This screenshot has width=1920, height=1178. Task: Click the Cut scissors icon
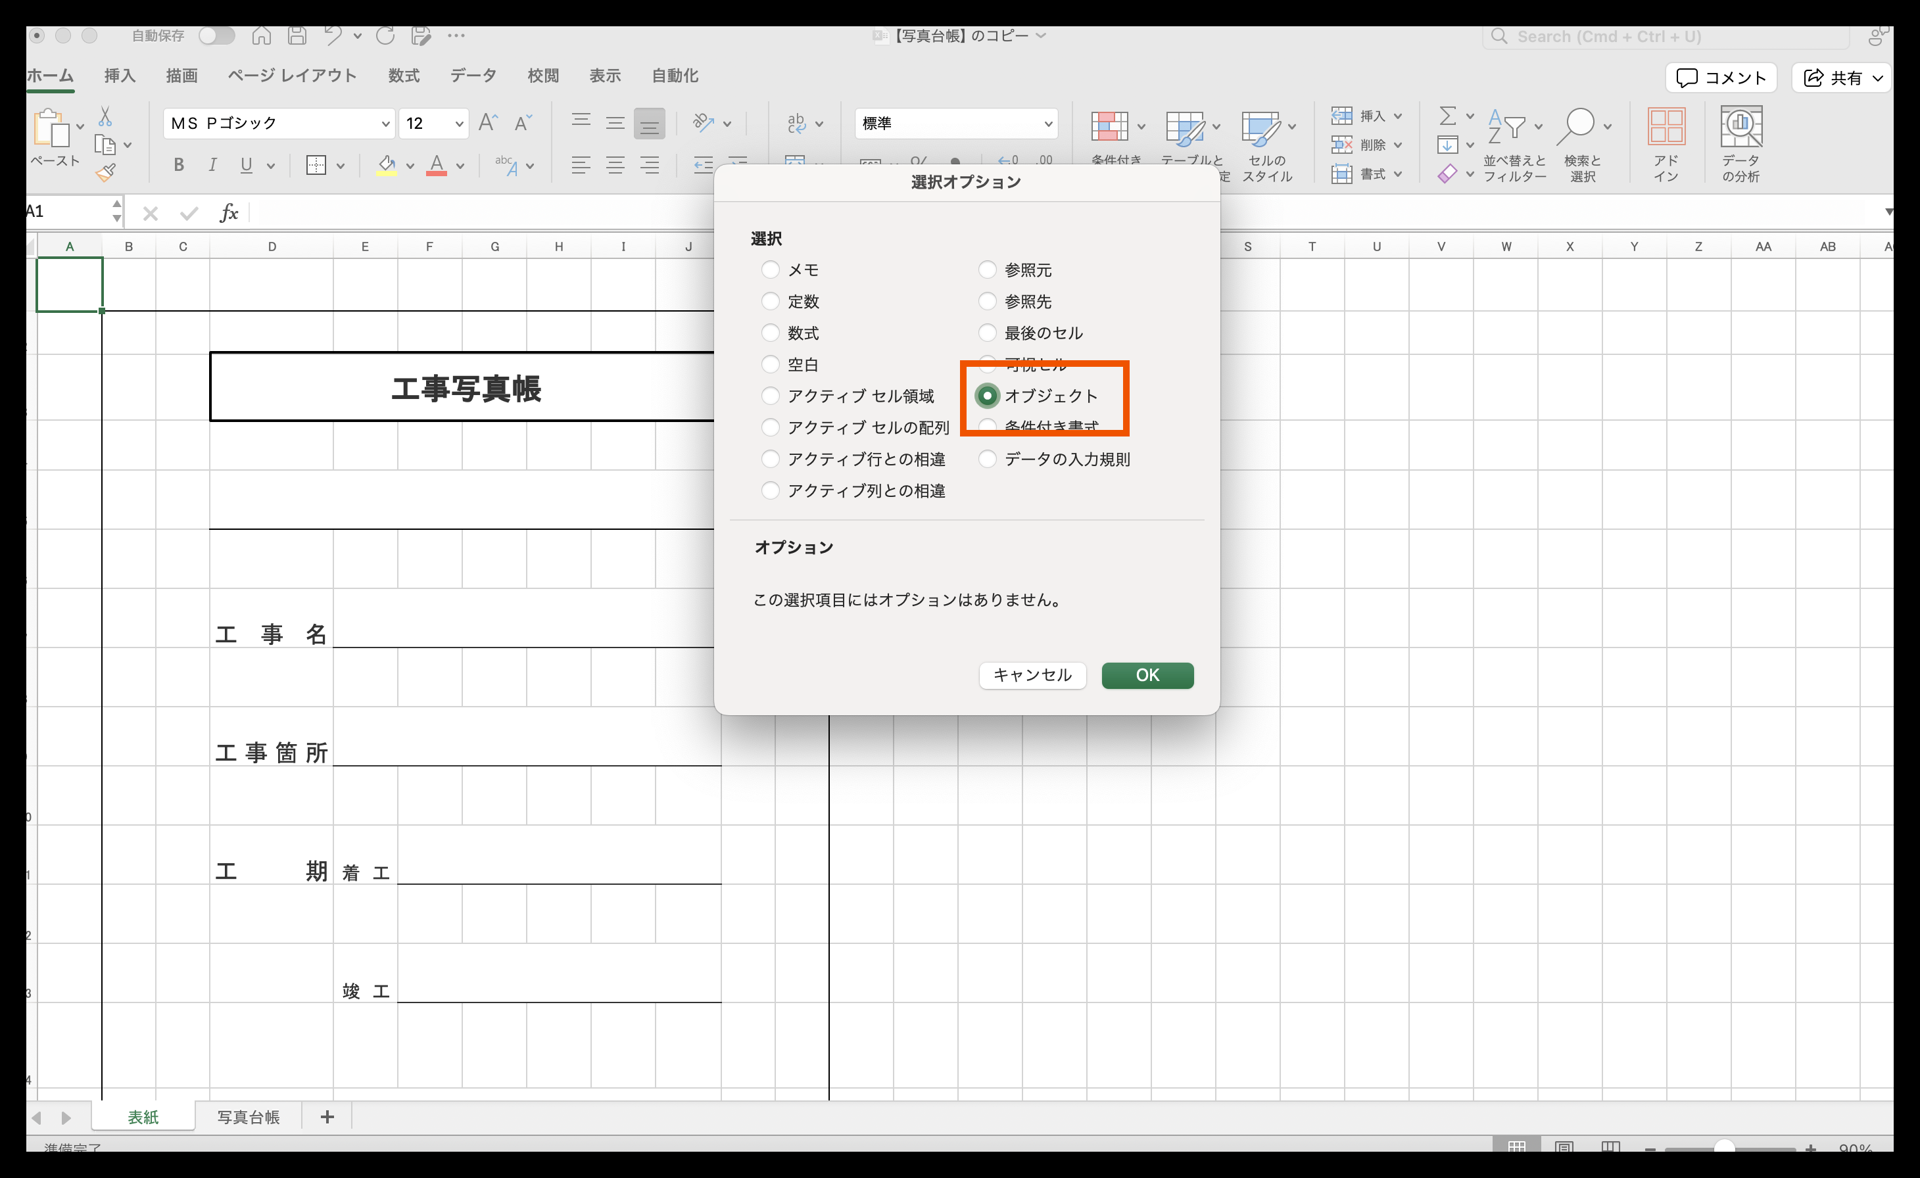(x=105, y=117)
